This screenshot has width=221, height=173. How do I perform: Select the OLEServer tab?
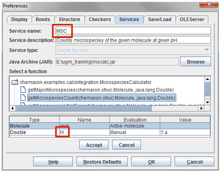pos(192,20)
